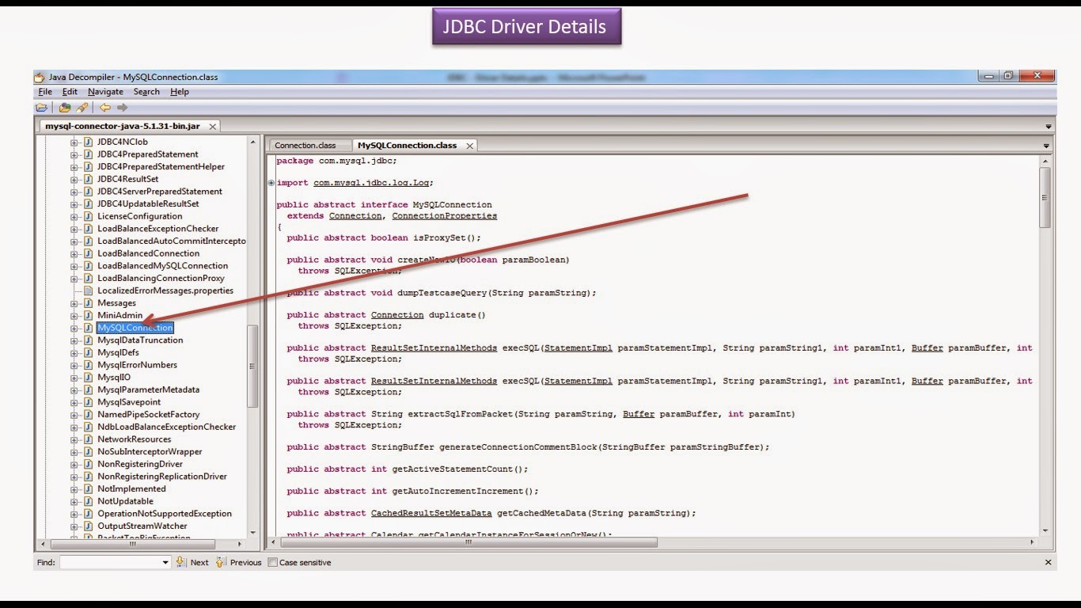Toggle the Case sensitive checkbox

click(x=273, y=563)
